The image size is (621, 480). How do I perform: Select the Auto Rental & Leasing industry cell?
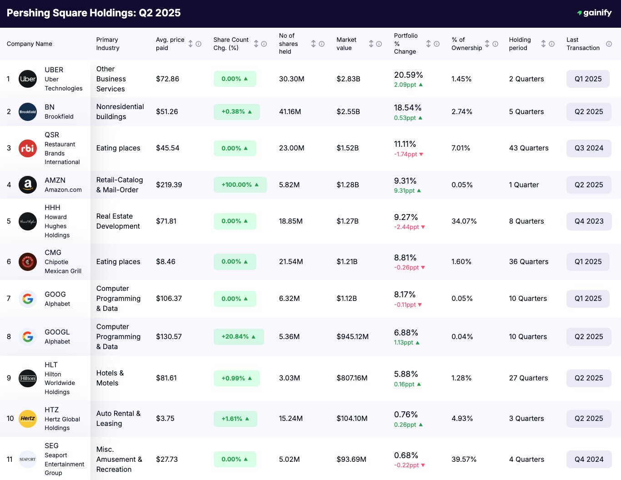(119, 419)
